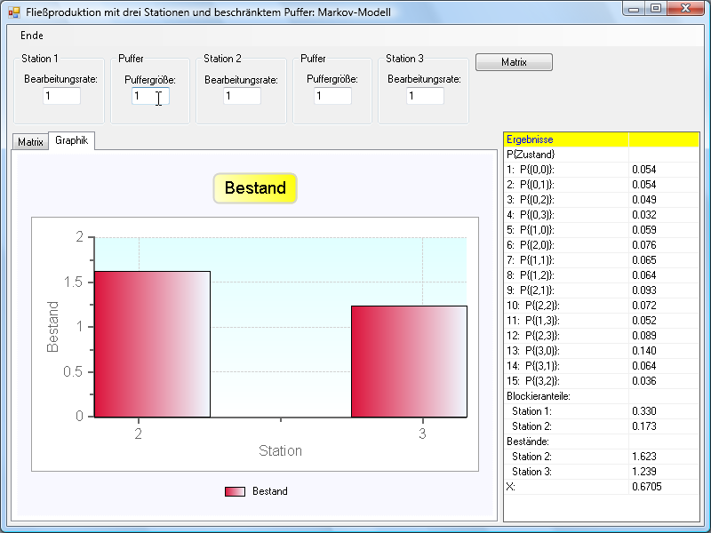Click Station 3 Bearbeitungsrate input field
Viewport: 711px width, 533px height.
[x=425, y=96]
